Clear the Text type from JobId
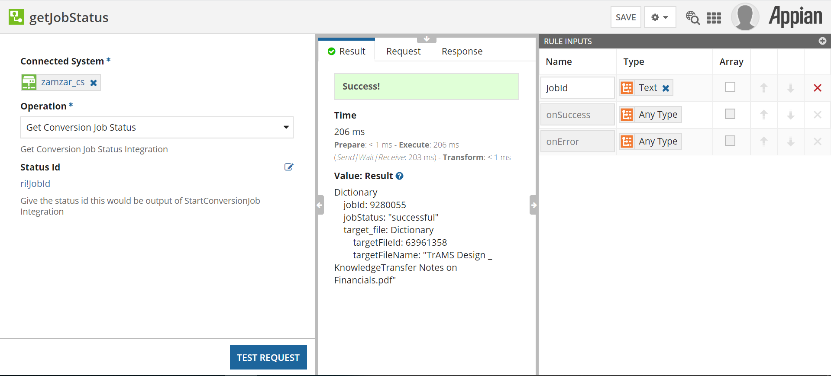 666,88
